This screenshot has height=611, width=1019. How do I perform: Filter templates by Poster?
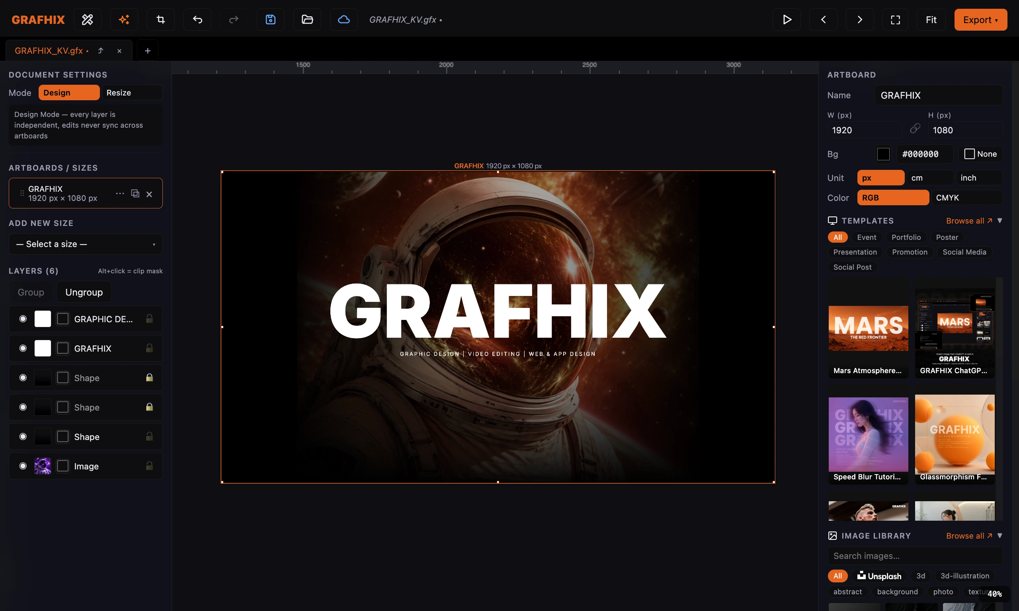pos(947,237)
